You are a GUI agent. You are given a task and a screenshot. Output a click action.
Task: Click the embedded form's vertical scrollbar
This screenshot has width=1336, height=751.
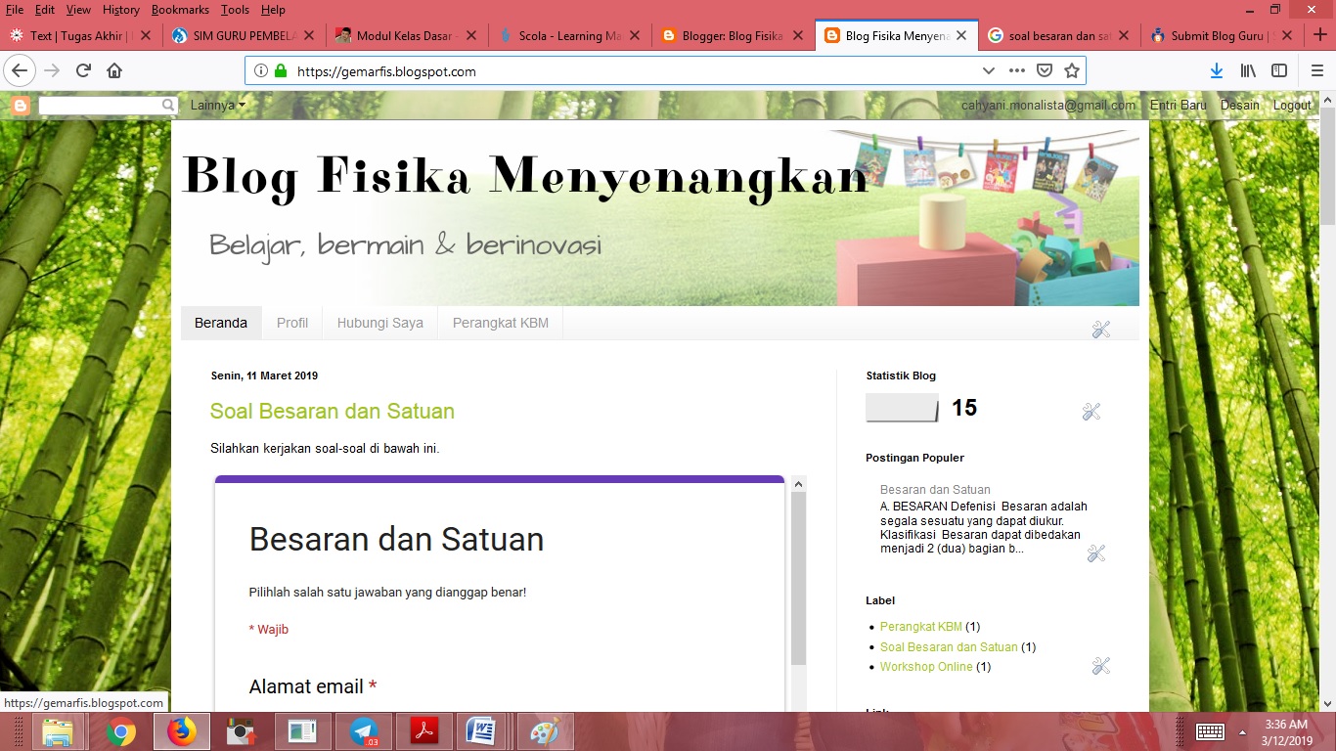(x=798, y=578)
